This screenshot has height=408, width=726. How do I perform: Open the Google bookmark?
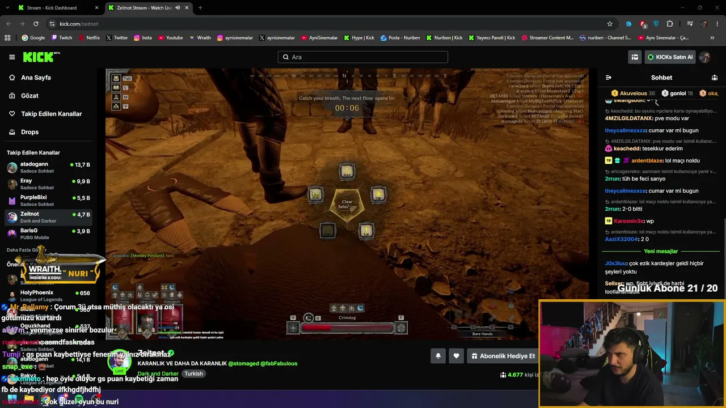tap(33, 38)
